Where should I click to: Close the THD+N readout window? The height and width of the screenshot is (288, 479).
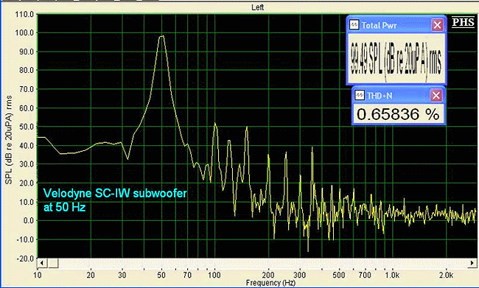click(436, 96)
